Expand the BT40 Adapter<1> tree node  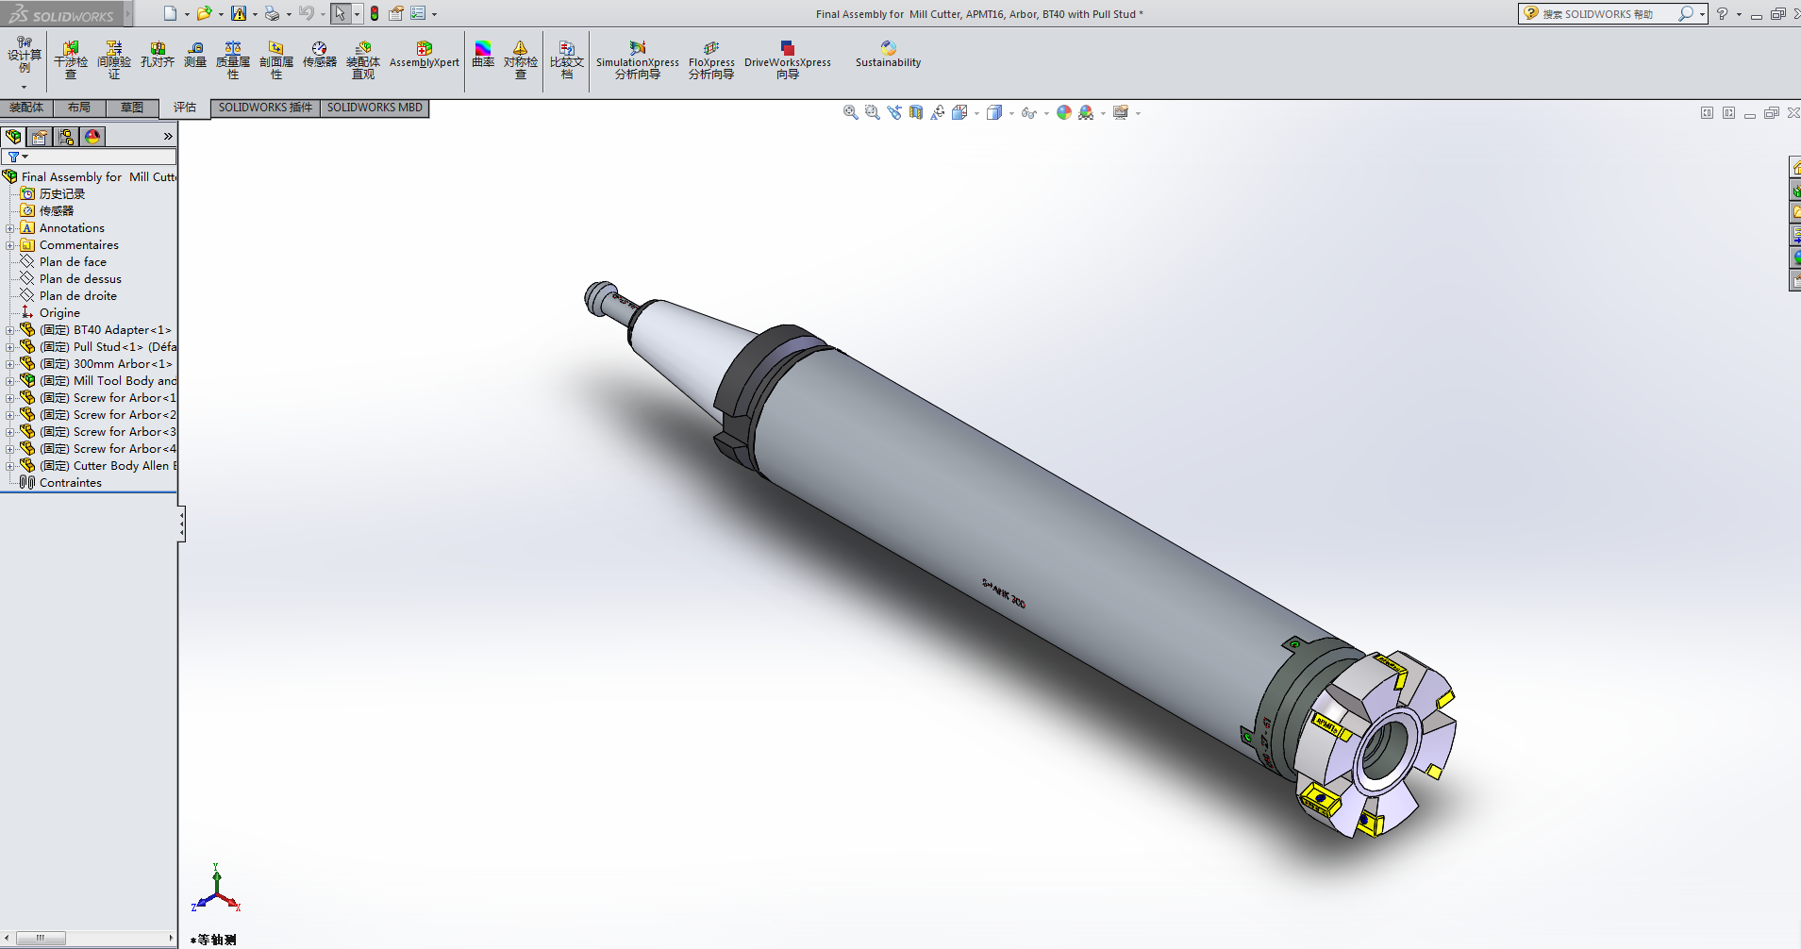pyautogui.click(x=10, y=330)
